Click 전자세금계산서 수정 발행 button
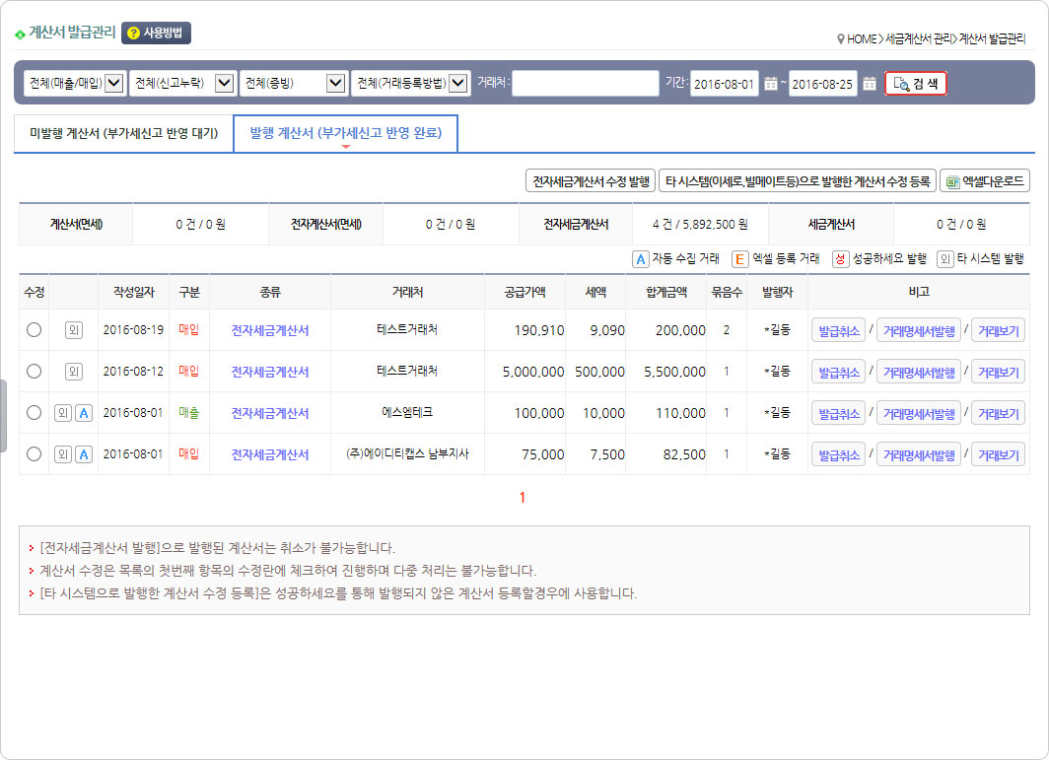This screenshot has height=760, width=1049. coord(590,181)
